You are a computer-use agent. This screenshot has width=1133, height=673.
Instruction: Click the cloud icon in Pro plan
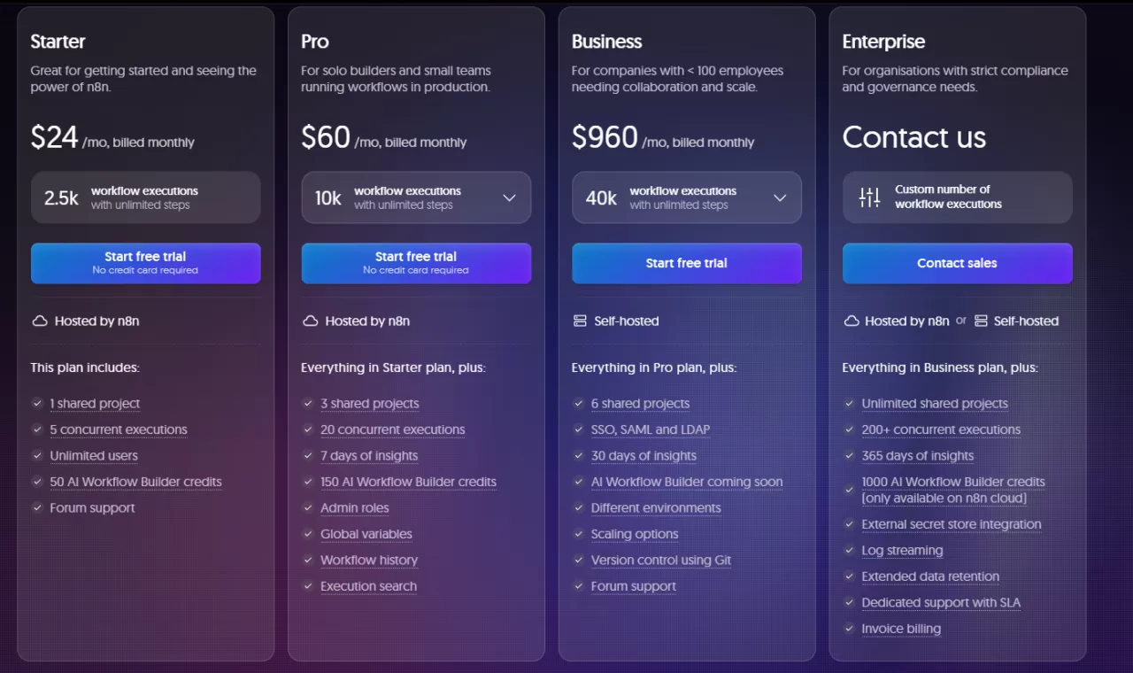(x=310, y=321)
